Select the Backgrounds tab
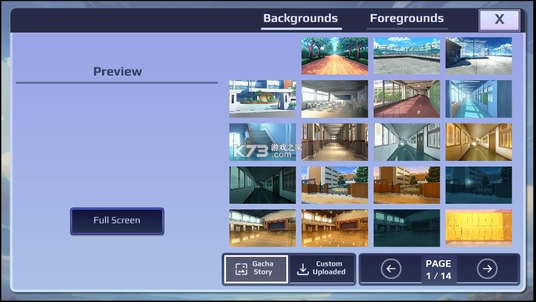Screen dimensions: 536x302 300,19
